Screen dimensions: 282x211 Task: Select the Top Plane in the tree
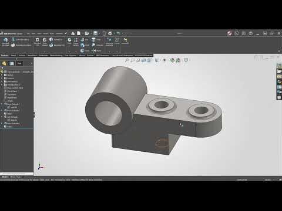[11, 94]
